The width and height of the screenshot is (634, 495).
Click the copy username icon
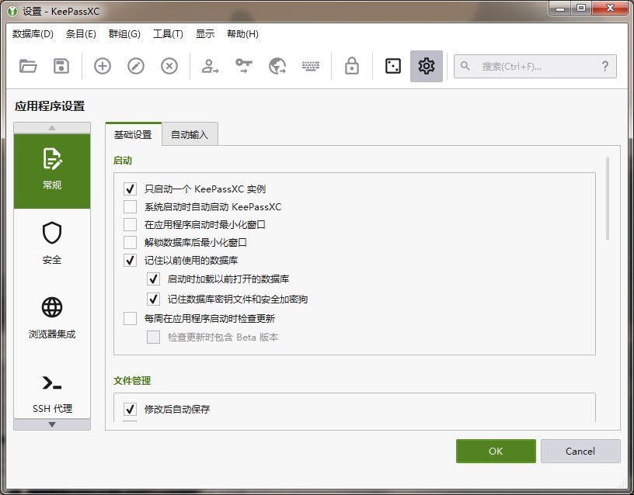pyautogui.click(x=211, y=66)
